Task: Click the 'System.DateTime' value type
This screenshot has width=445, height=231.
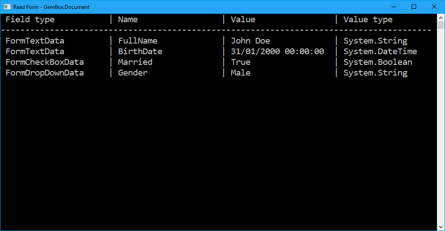Action: pos(380,52)
